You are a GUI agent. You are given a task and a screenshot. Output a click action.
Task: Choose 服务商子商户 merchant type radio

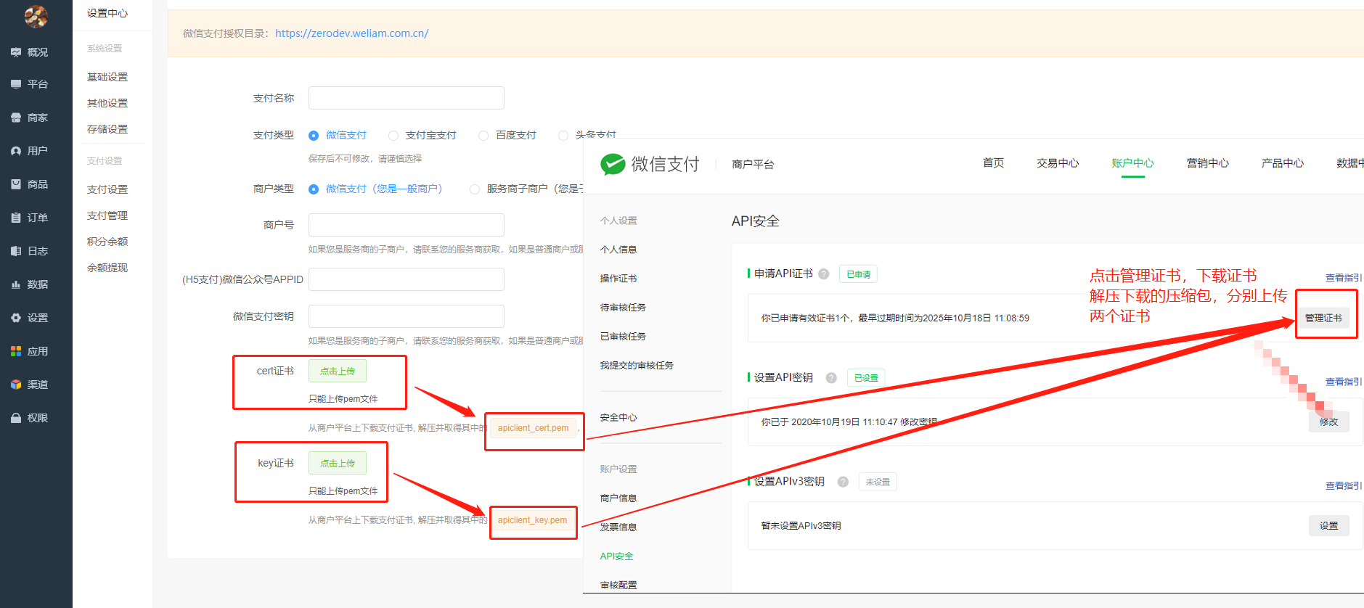475,189
